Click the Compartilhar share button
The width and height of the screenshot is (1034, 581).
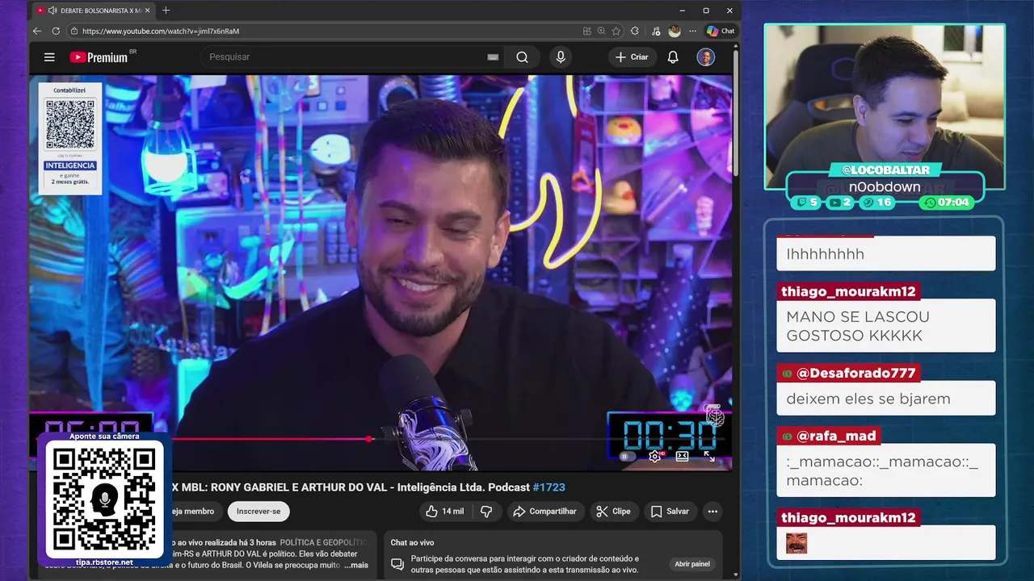[545, 511]
